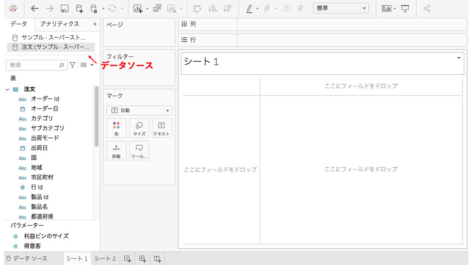470x265 pixels.
Task: Click the 検索 field search box
Action: pyautogui.click(x=36, y=65)
